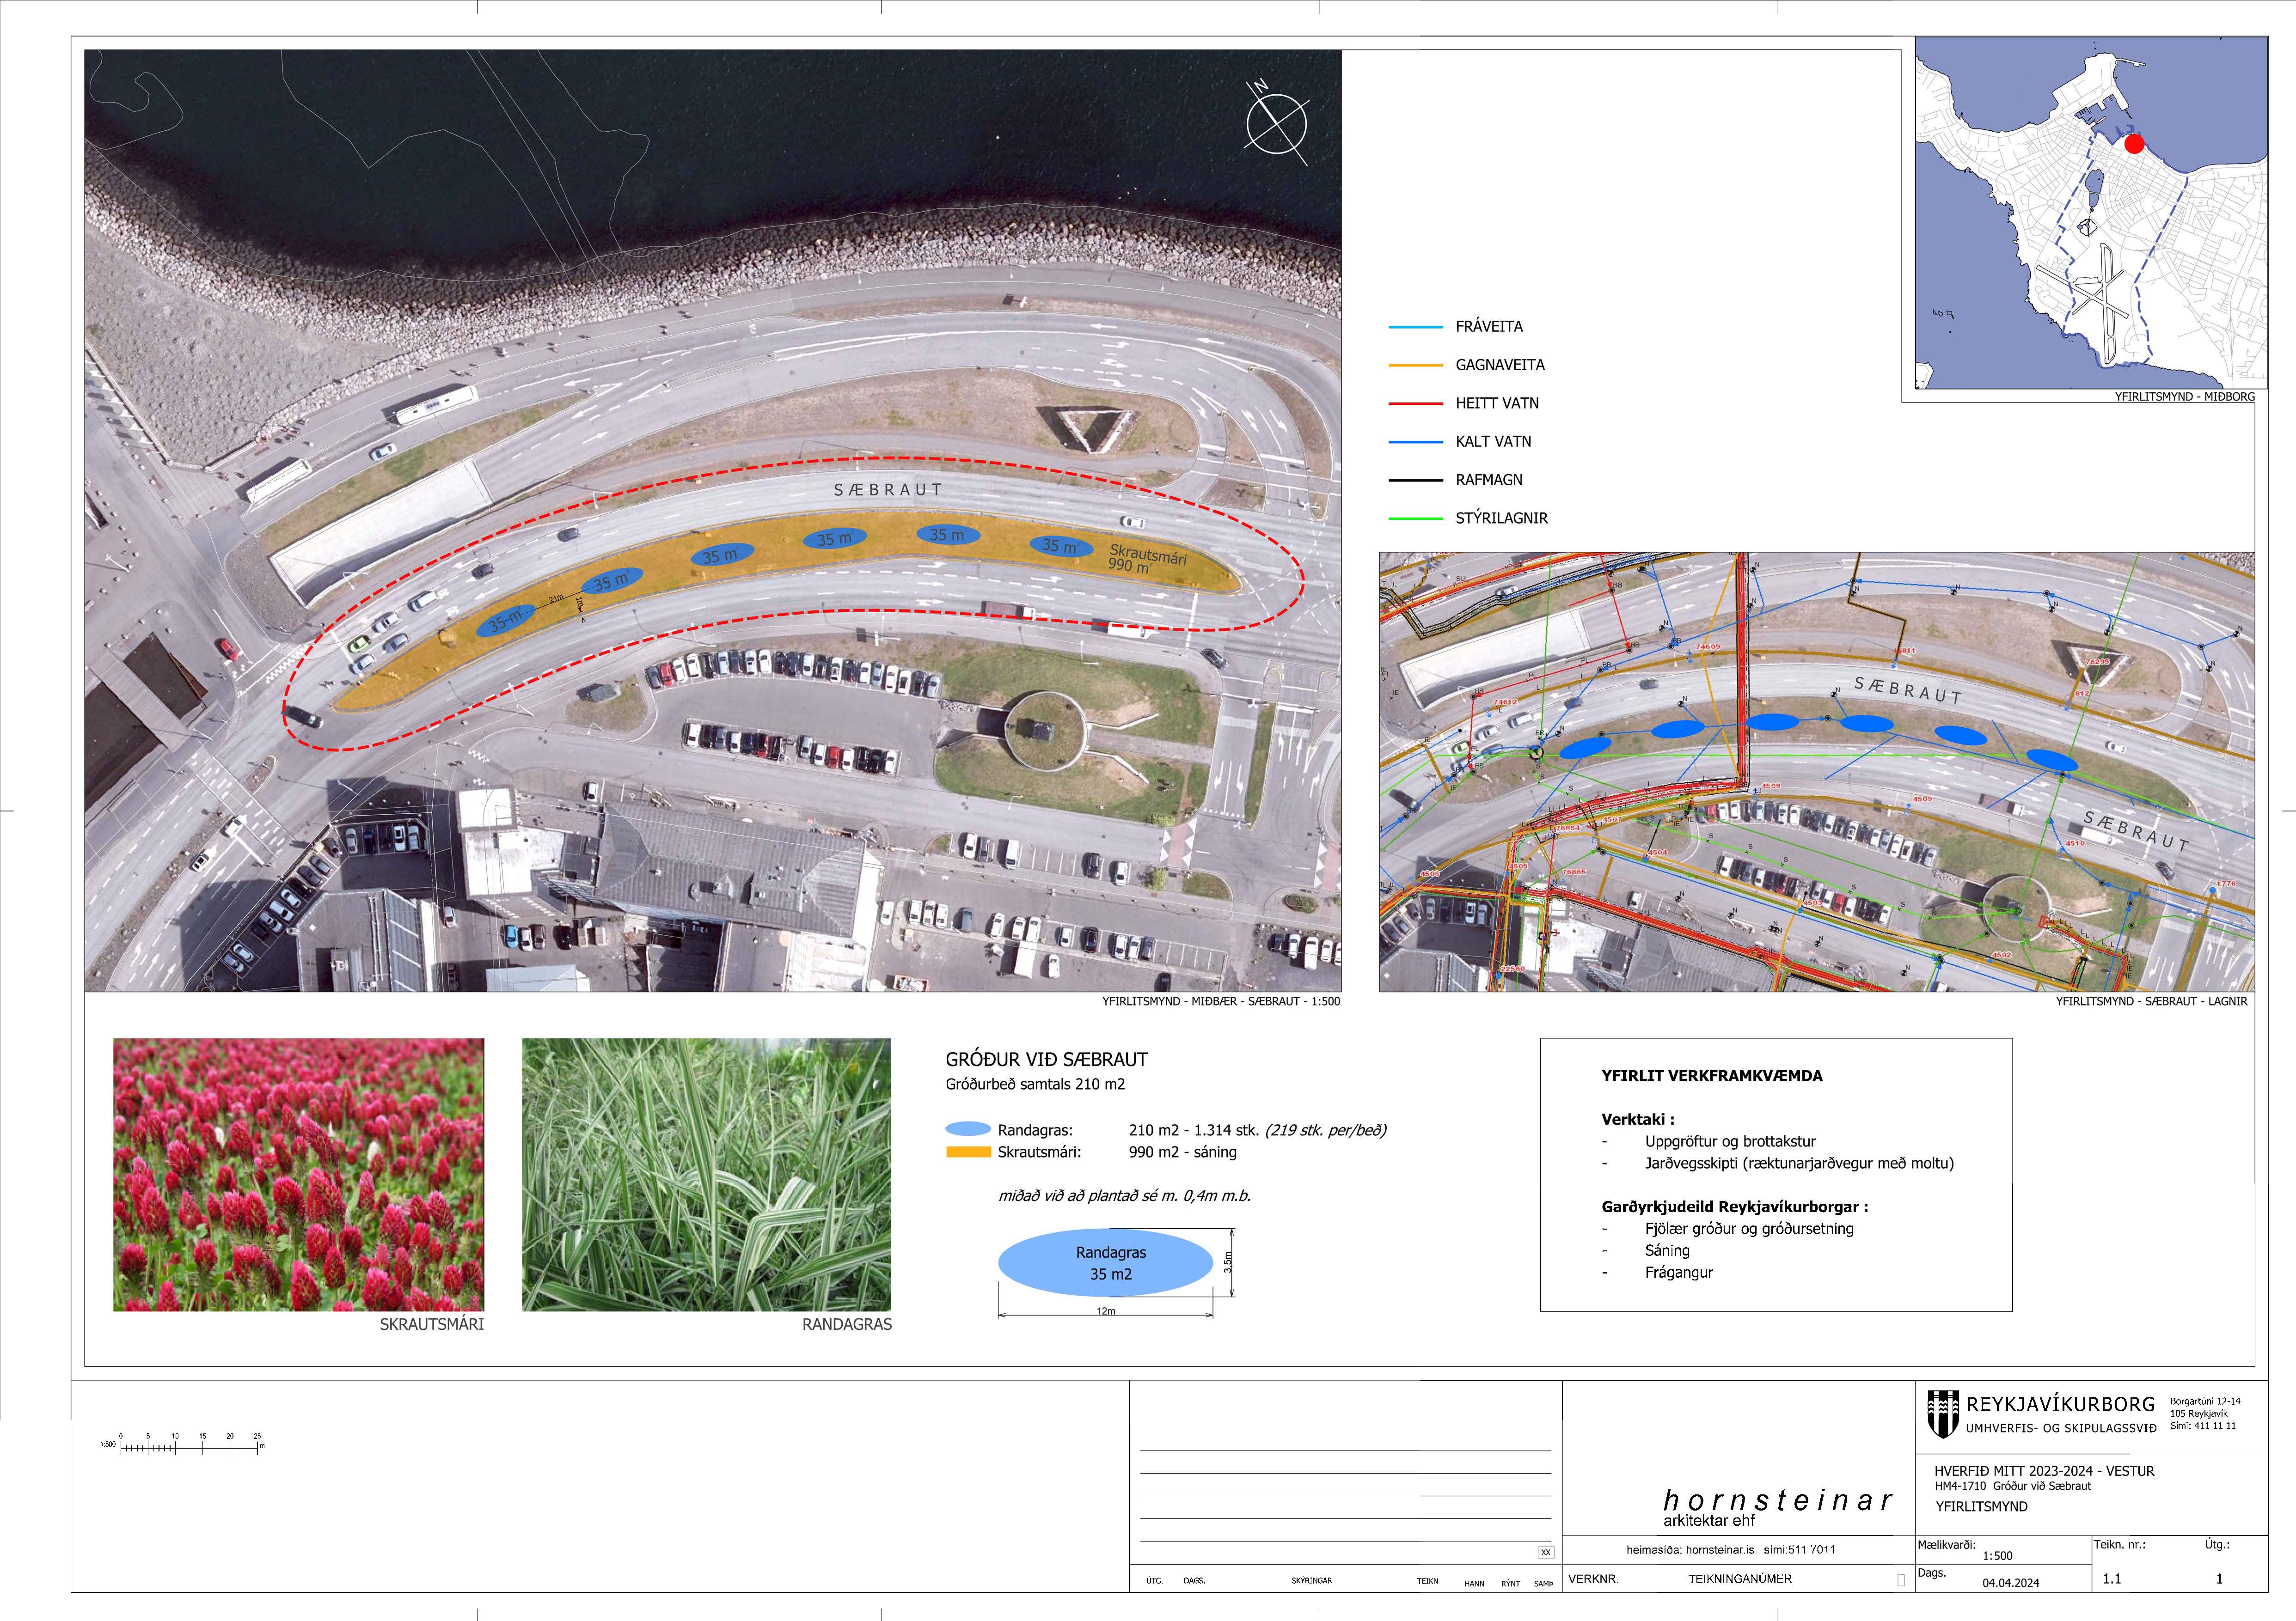Click the Randagras grass photo
The width and height of the screenshot is (2296, 1621).
[x=706, y=1174]
